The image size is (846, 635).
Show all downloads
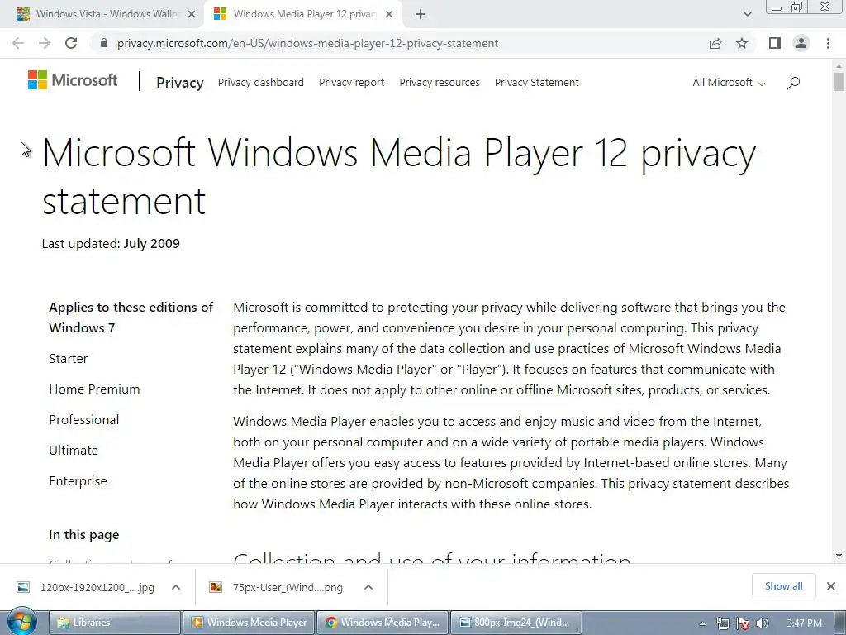(783, 586)
